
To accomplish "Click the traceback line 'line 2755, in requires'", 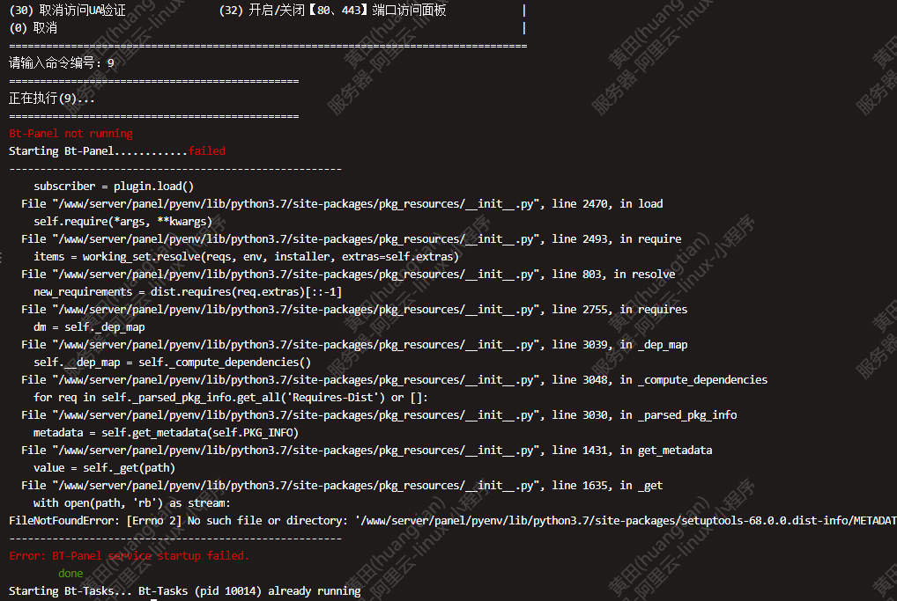I will tap(354, 310).
